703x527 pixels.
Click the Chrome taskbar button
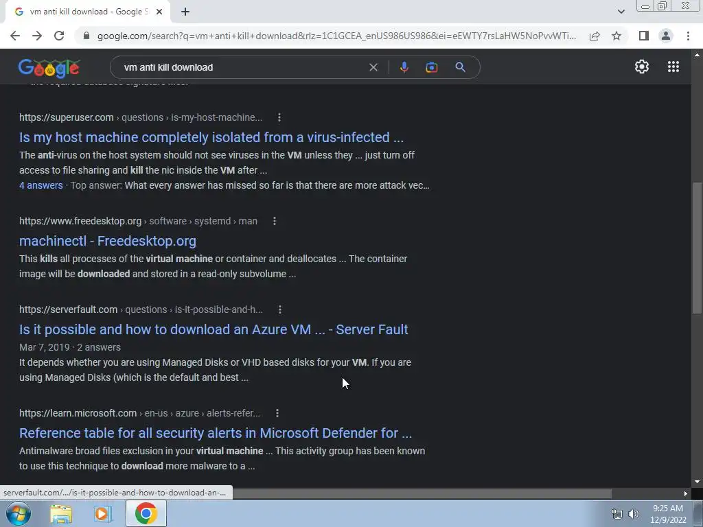[x=146, y=513]
